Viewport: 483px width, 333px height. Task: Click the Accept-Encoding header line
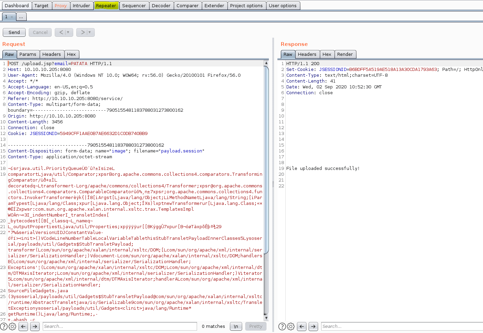click(x=49, y=93)
